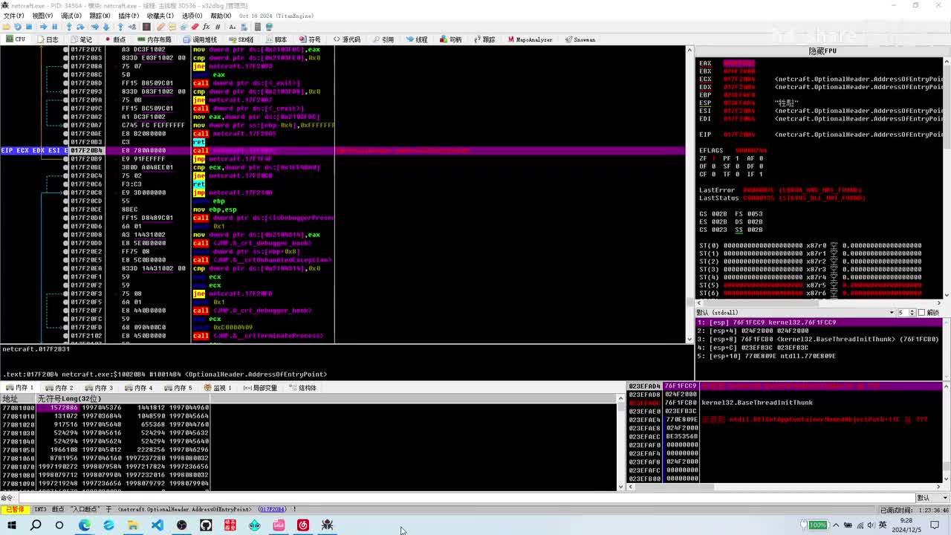Toggle the 解锁 (unlock) checkbox
The image size is (951, 535).
coord(922,313)
